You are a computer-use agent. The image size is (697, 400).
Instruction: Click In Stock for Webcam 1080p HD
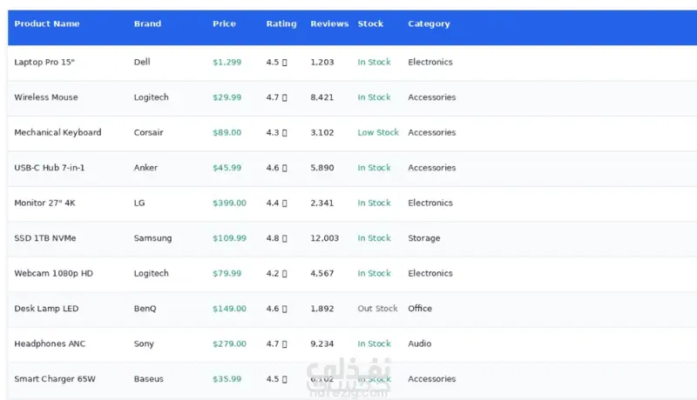click(374, 273)
